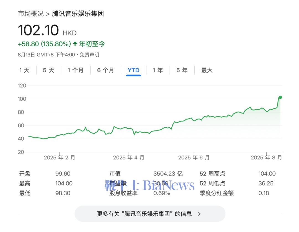Click the 8月13日 GMT+8 下午4:00 timestamp
Viewport: 299px width, 232px height.
46,55
